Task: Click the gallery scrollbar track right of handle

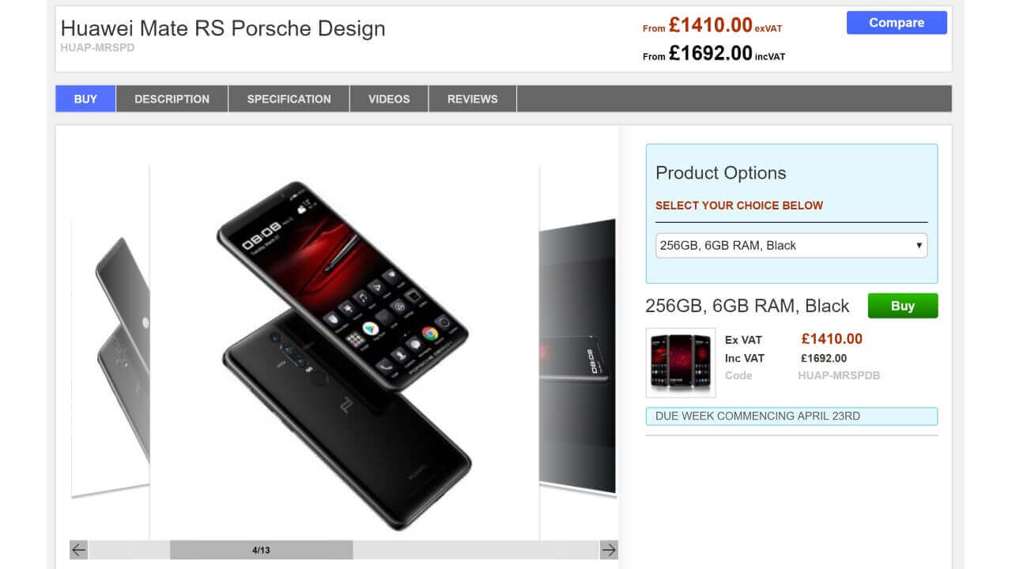Action: (475, 550)
